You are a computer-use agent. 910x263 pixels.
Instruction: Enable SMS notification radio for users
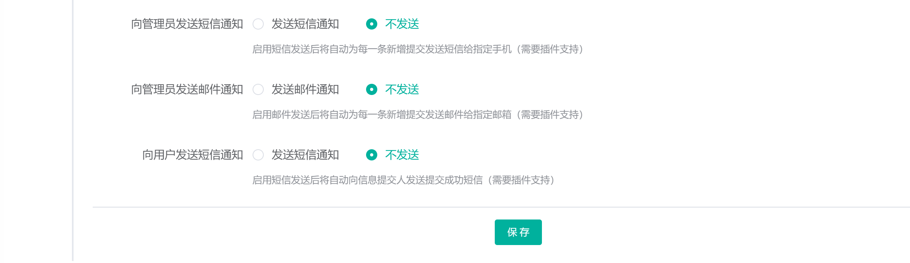click(258, 155)
